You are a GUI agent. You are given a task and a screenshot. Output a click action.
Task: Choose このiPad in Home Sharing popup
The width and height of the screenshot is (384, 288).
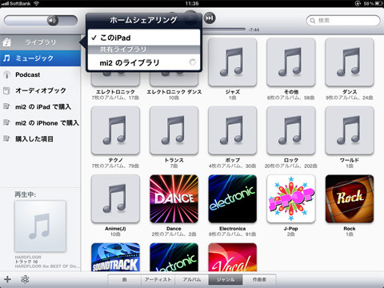click(x=144, y=38)
